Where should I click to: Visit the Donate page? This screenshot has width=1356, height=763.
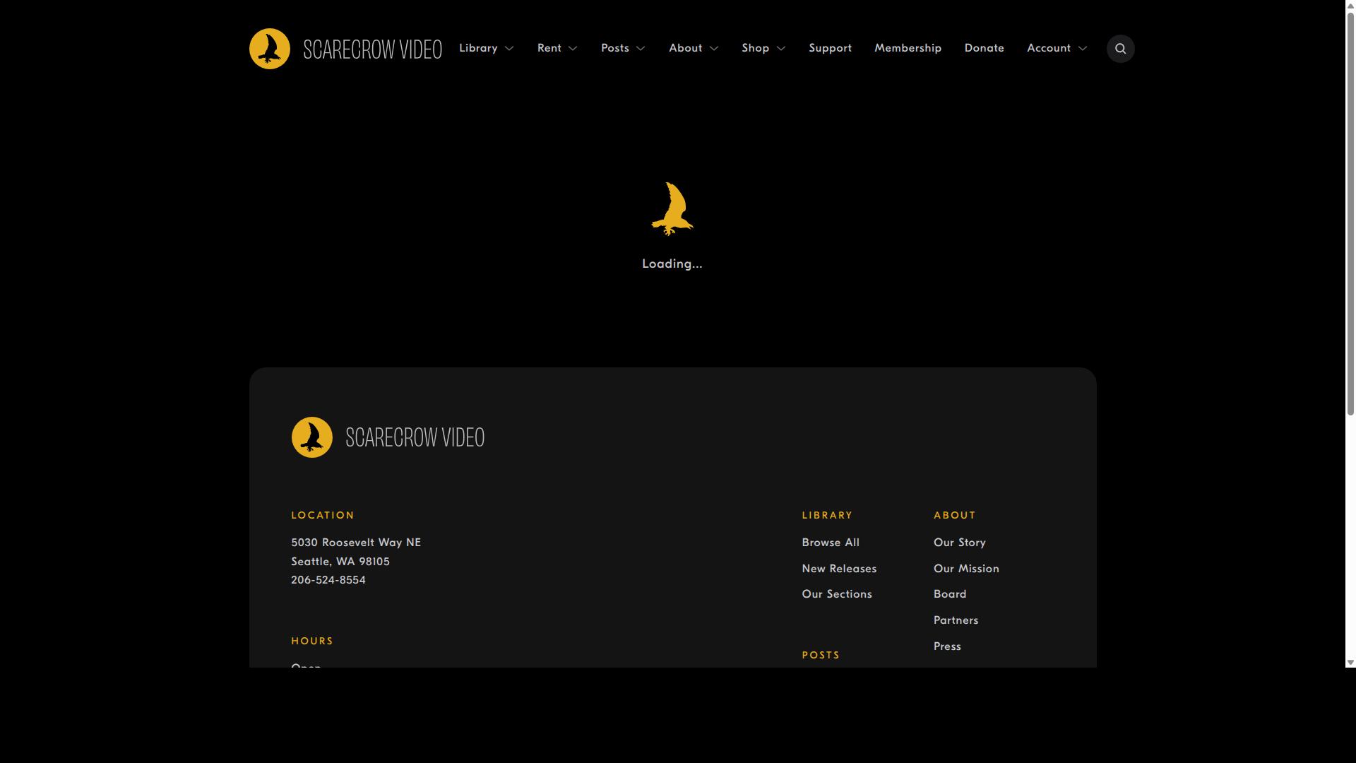(x=984, y=48)
